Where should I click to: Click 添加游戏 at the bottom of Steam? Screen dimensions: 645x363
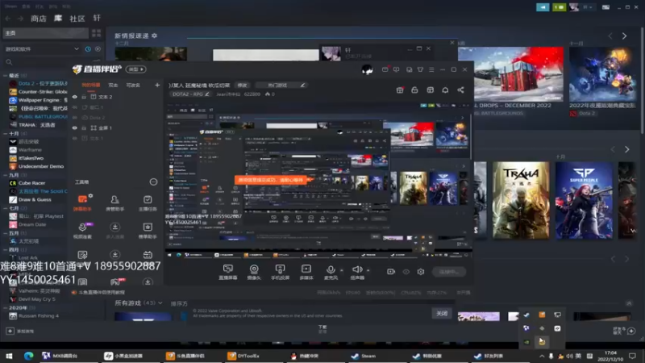(x=21, y=331)
